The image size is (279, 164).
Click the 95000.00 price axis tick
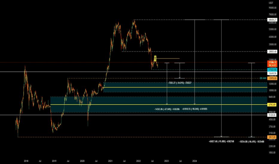[x=272, y=8]
